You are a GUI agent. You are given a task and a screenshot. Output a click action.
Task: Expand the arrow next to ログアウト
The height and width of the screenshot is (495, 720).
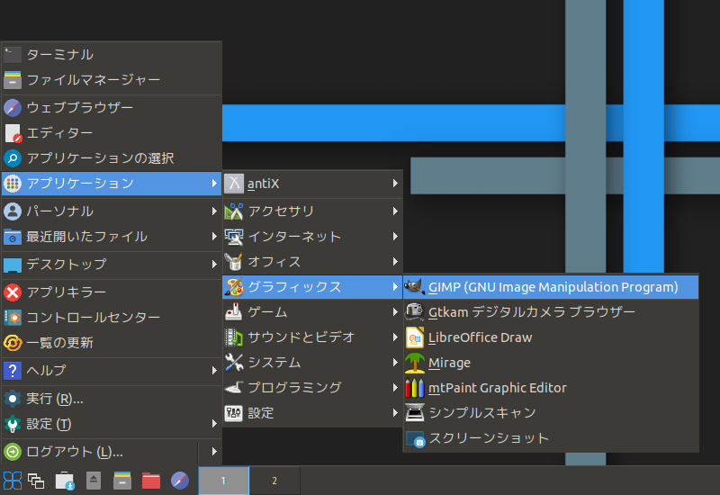coord(214,452)
